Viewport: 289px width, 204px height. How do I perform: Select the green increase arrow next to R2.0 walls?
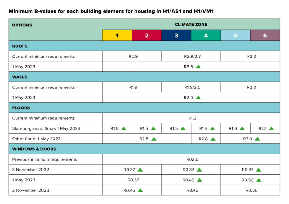[x=198, y=97]
